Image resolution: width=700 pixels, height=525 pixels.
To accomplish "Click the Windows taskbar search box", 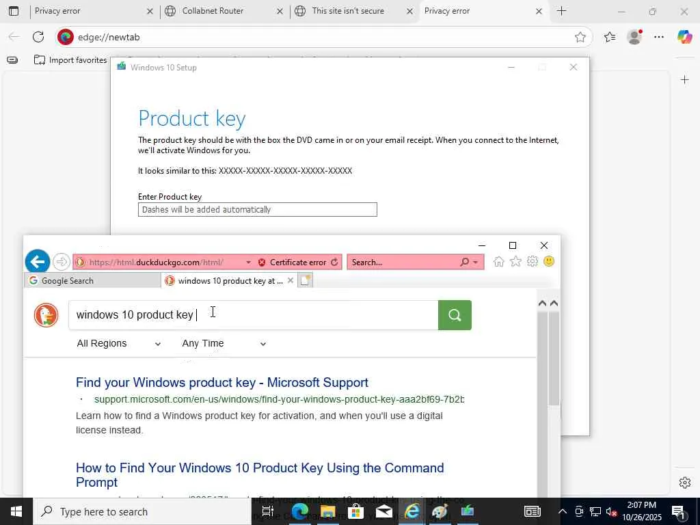I will (142, 511).
